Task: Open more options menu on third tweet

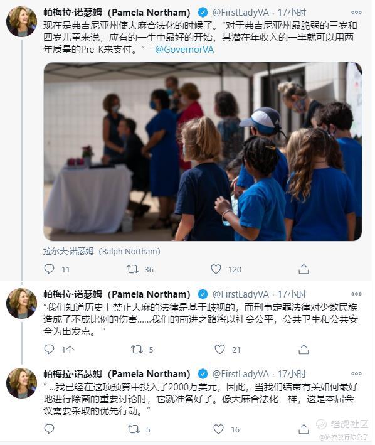Action: pyautogui.click(x=356, y=373)
